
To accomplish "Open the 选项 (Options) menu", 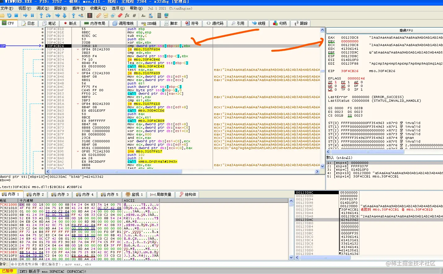I will [x=118, y=8].
